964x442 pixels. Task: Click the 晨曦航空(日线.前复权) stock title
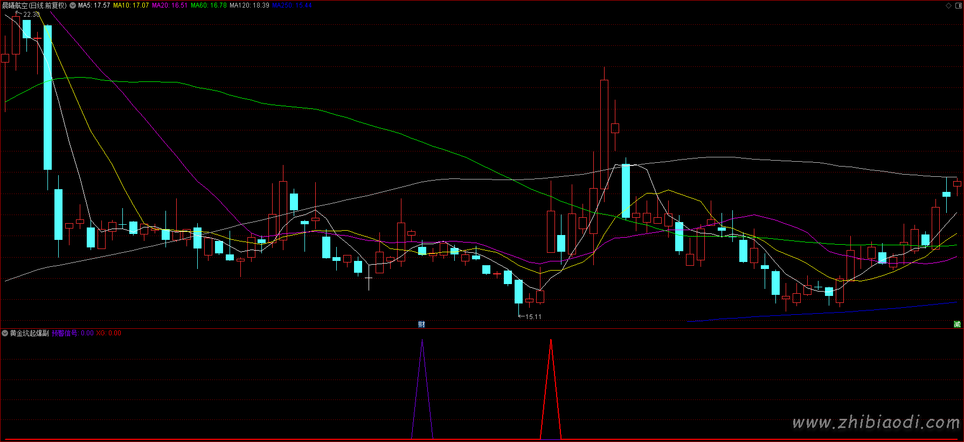tap(34, 5)
